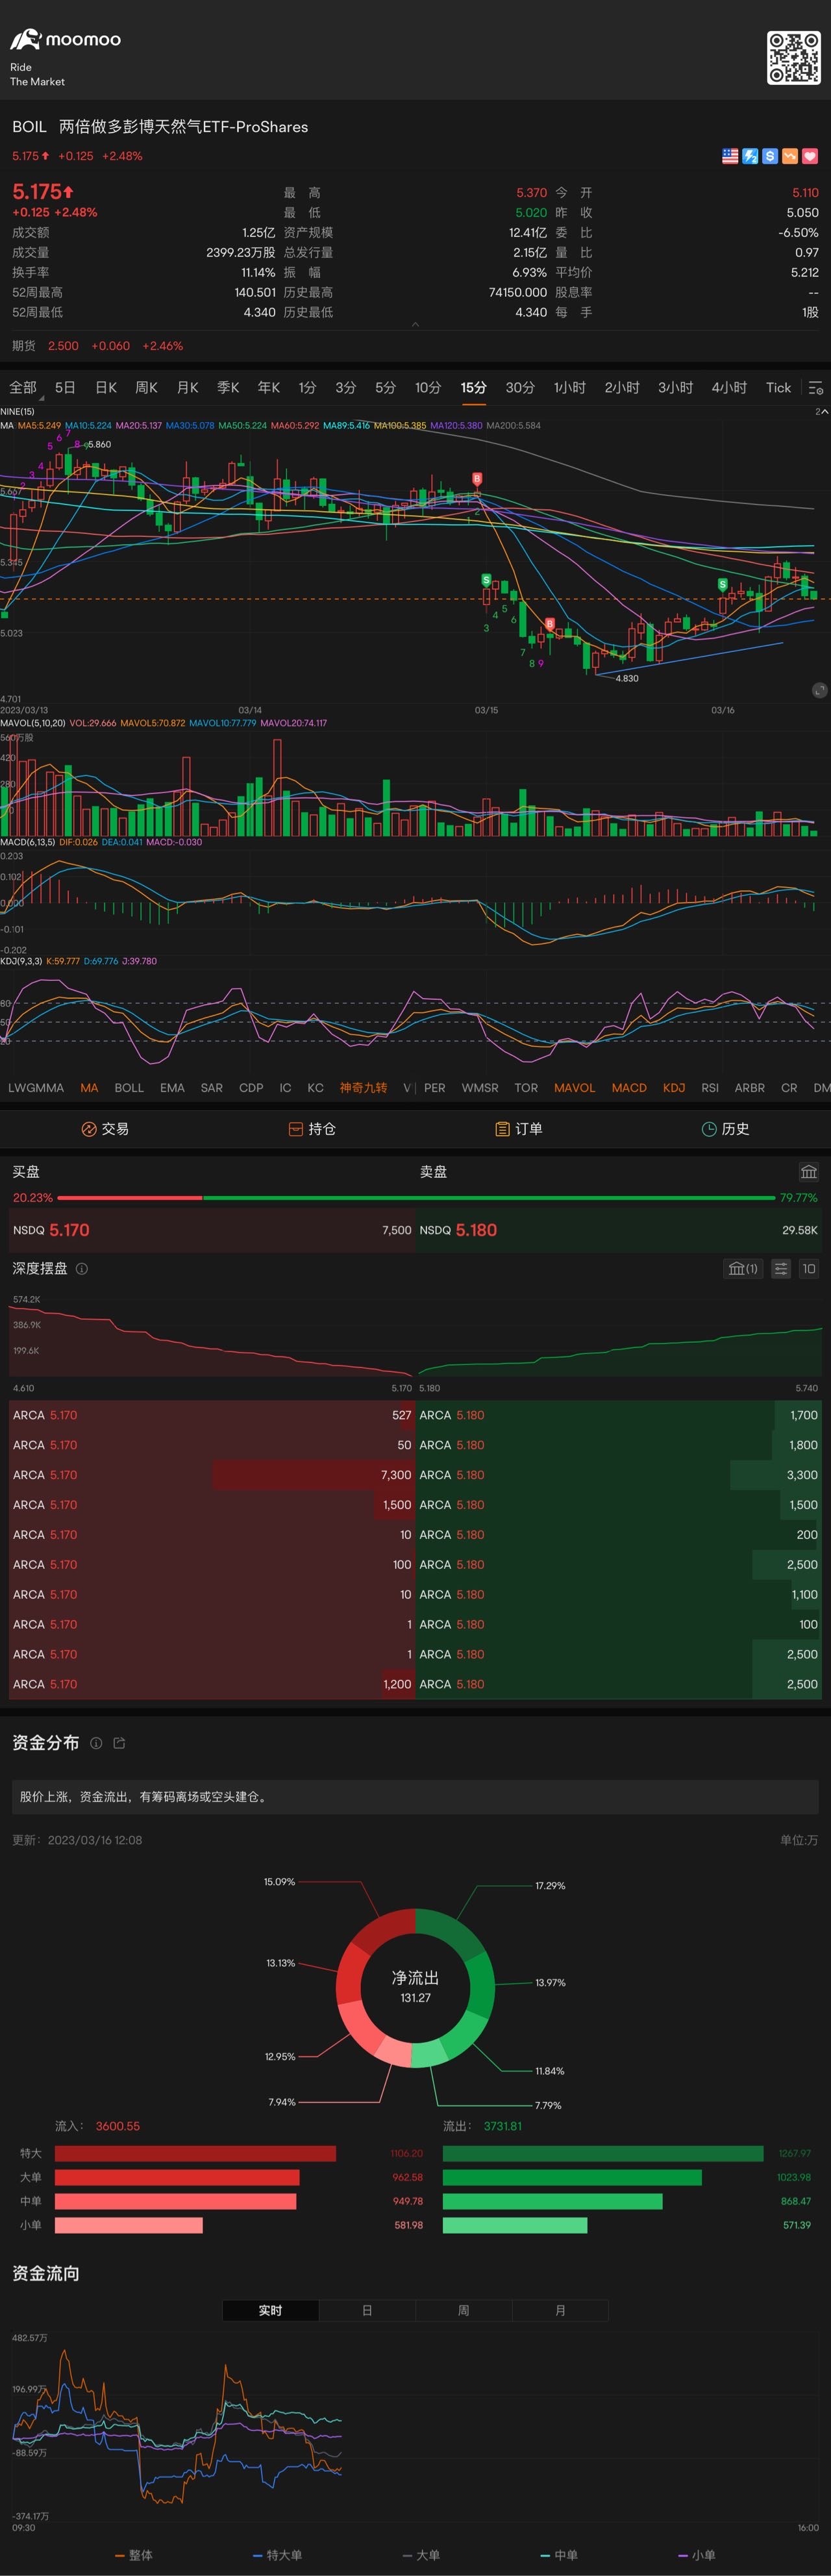Select 实时 in 资金流向 tabs
831x2576 pixels.
(270, 2310)
